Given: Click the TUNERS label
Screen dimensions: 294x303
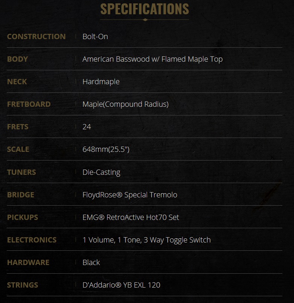Looking at the screenshot, I should coord(21,172).
